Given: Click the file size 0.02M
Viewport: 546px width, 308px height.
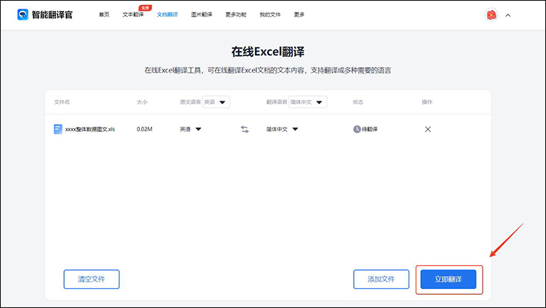Looking at the screenshot, I should point(145,130).
